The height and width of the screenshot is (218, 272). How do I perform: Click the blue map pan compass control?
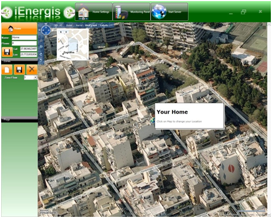click(46, 30)
